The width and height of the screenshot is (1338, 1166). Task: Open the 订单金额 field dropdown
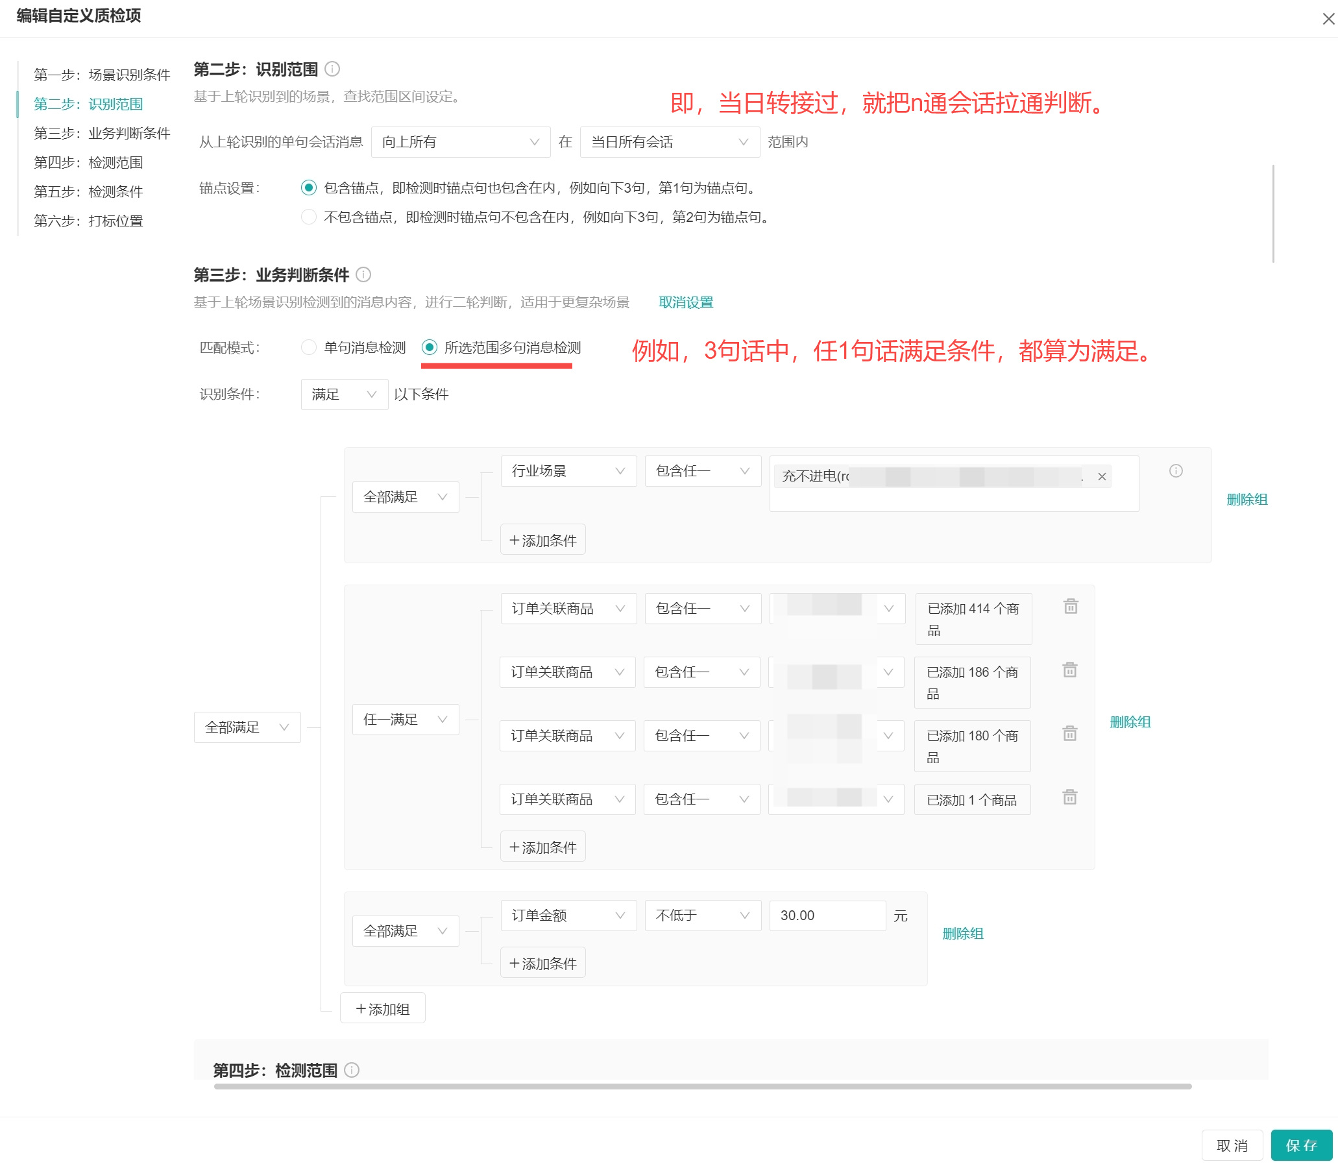pyautogui.click(x=569, y=916)
